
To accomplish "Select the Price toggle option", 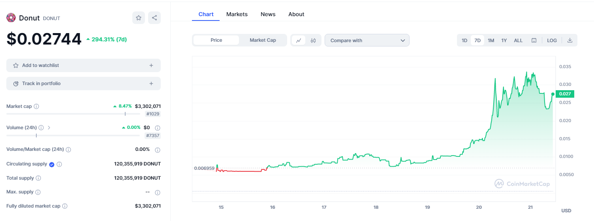I will pyautogui.click(x=216, y=40).
